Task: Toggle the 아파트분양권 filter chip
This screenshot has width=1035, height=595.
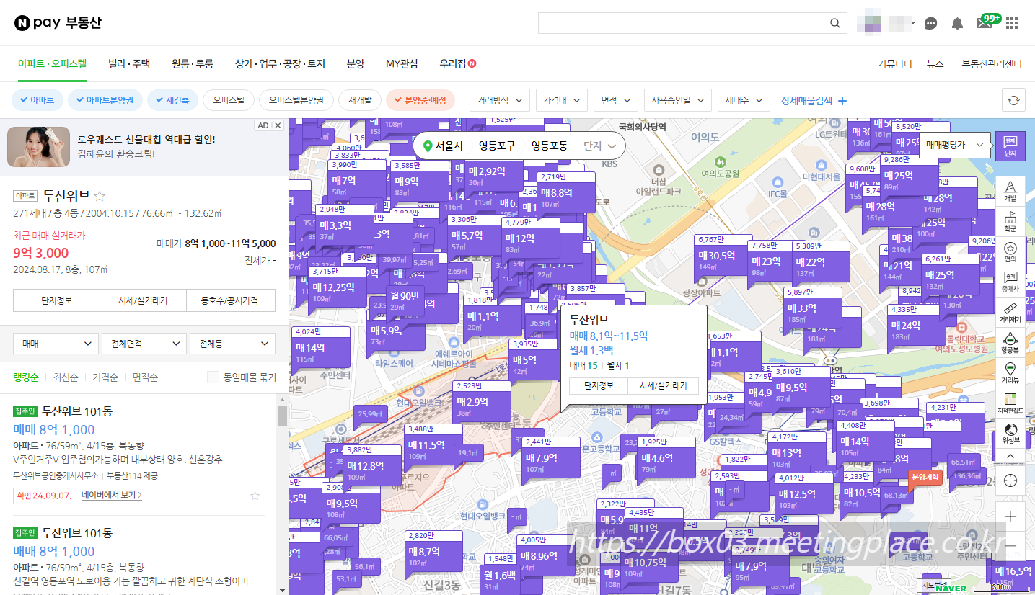Action: click(x=105, y=100)
